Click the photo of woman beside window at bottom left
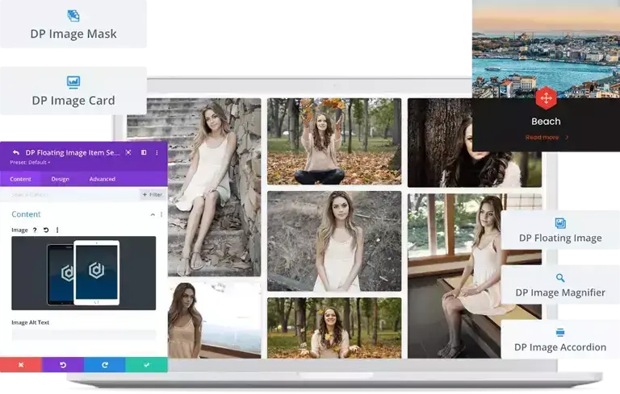 pos(214,320)
